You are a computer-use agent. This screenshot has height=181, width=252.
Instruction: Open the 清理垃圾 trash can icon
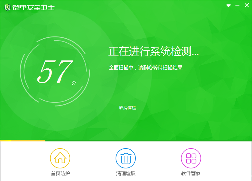click(x=125, y=158)
